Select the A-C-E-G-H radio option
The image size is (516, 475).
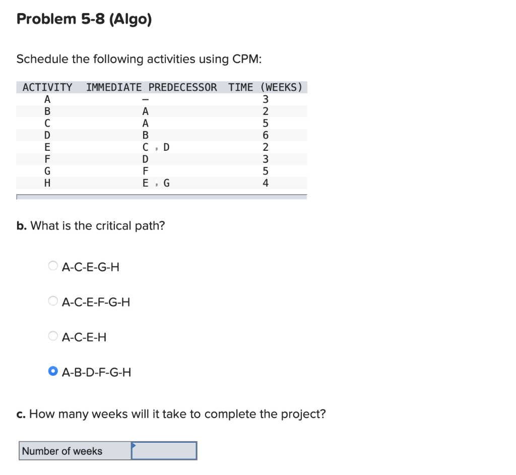[53, 266]
